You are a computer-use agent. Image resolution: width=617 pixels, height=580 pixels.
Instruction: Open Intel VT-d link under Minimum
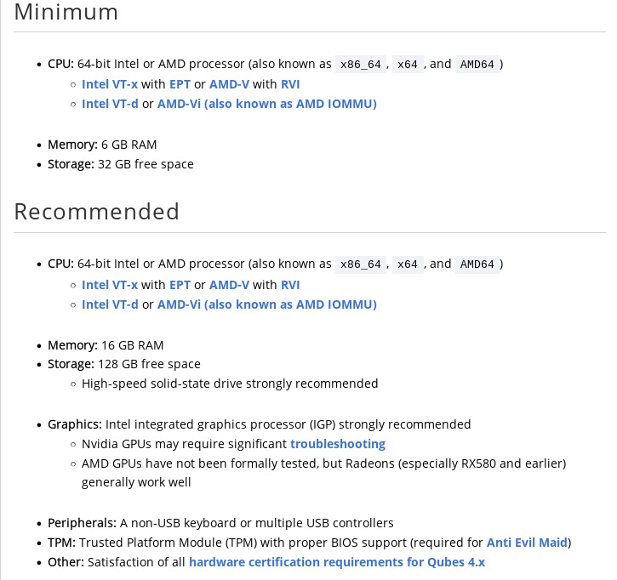[110, 104]
